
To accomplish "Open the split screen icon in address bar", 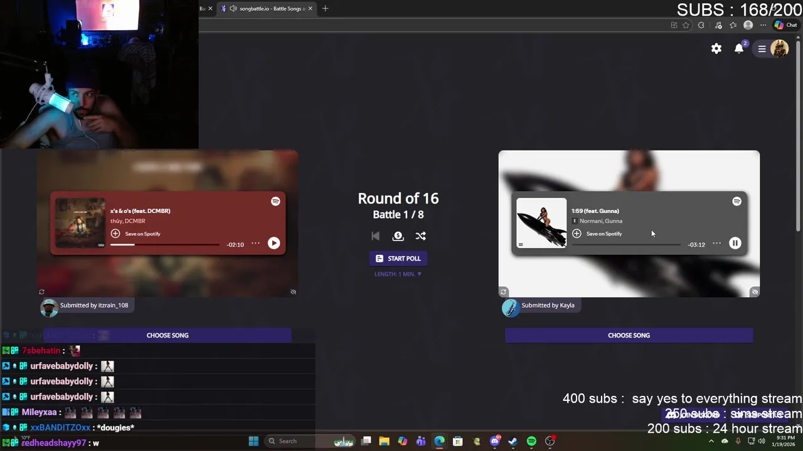I will pyautogui.click(x=674, y=25).
